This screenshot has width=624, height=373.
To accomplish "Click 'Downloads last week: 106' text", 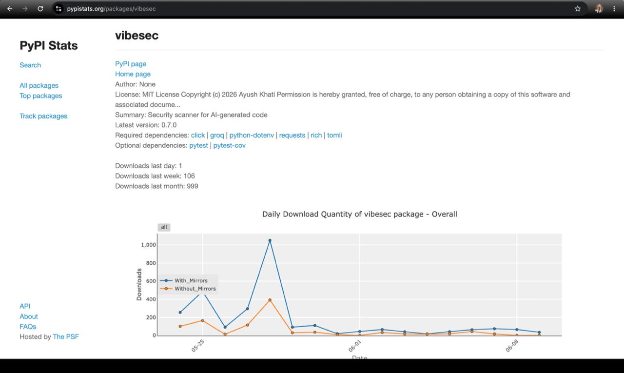I will (155, 176).
